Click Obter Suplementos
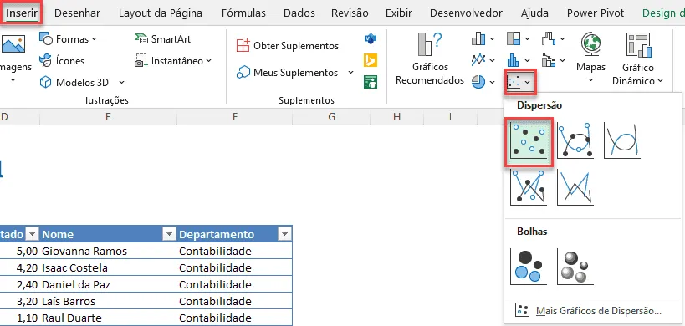 click(288, 46)
